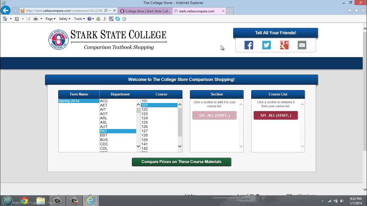Remove 121 - ALL (STAFF, ) from Course List

tap(276, 115)
